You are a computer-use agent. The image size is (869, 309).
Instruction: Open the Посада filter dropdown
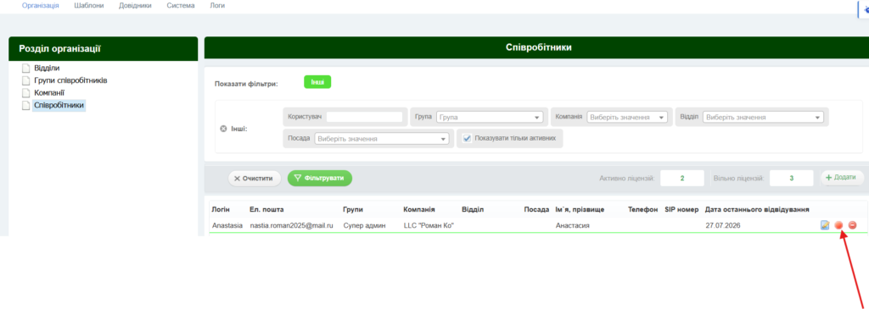click(382, 140)
